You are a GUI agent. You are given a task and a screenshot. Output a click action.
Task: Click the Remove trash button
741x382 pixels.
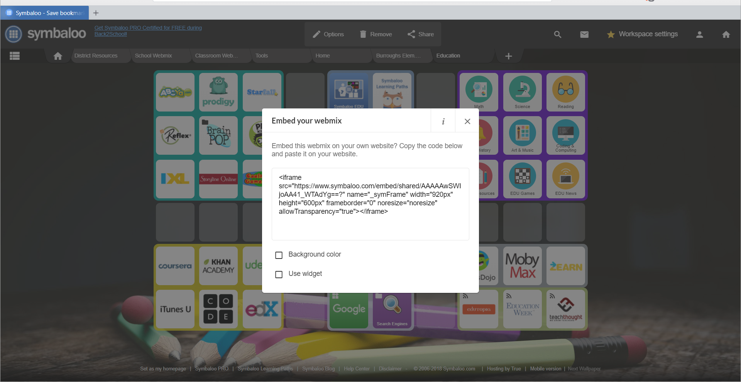point(376,34)
